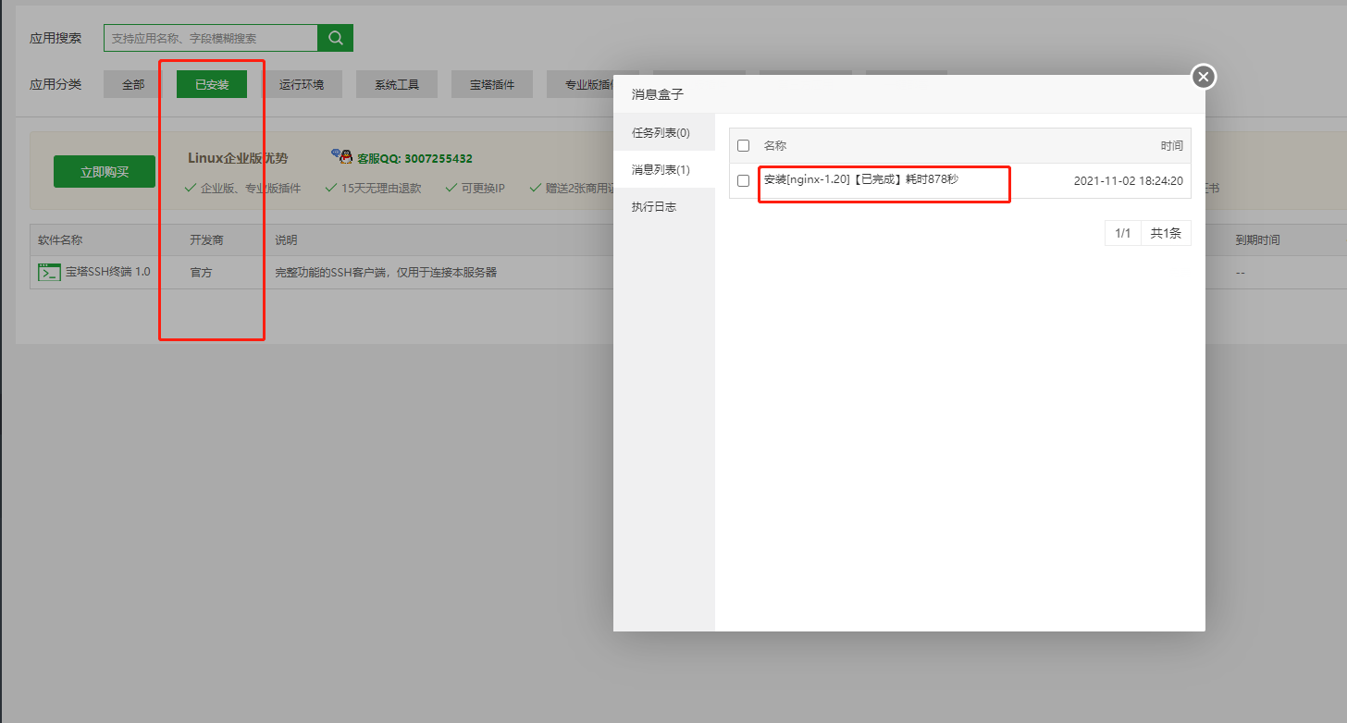Click the 消息盒子 dialog title
1347x723 pixels.
658,94
